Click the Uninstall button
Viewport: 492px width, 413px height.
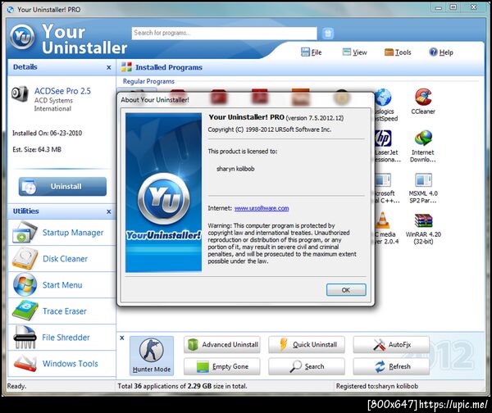point(62,186)
